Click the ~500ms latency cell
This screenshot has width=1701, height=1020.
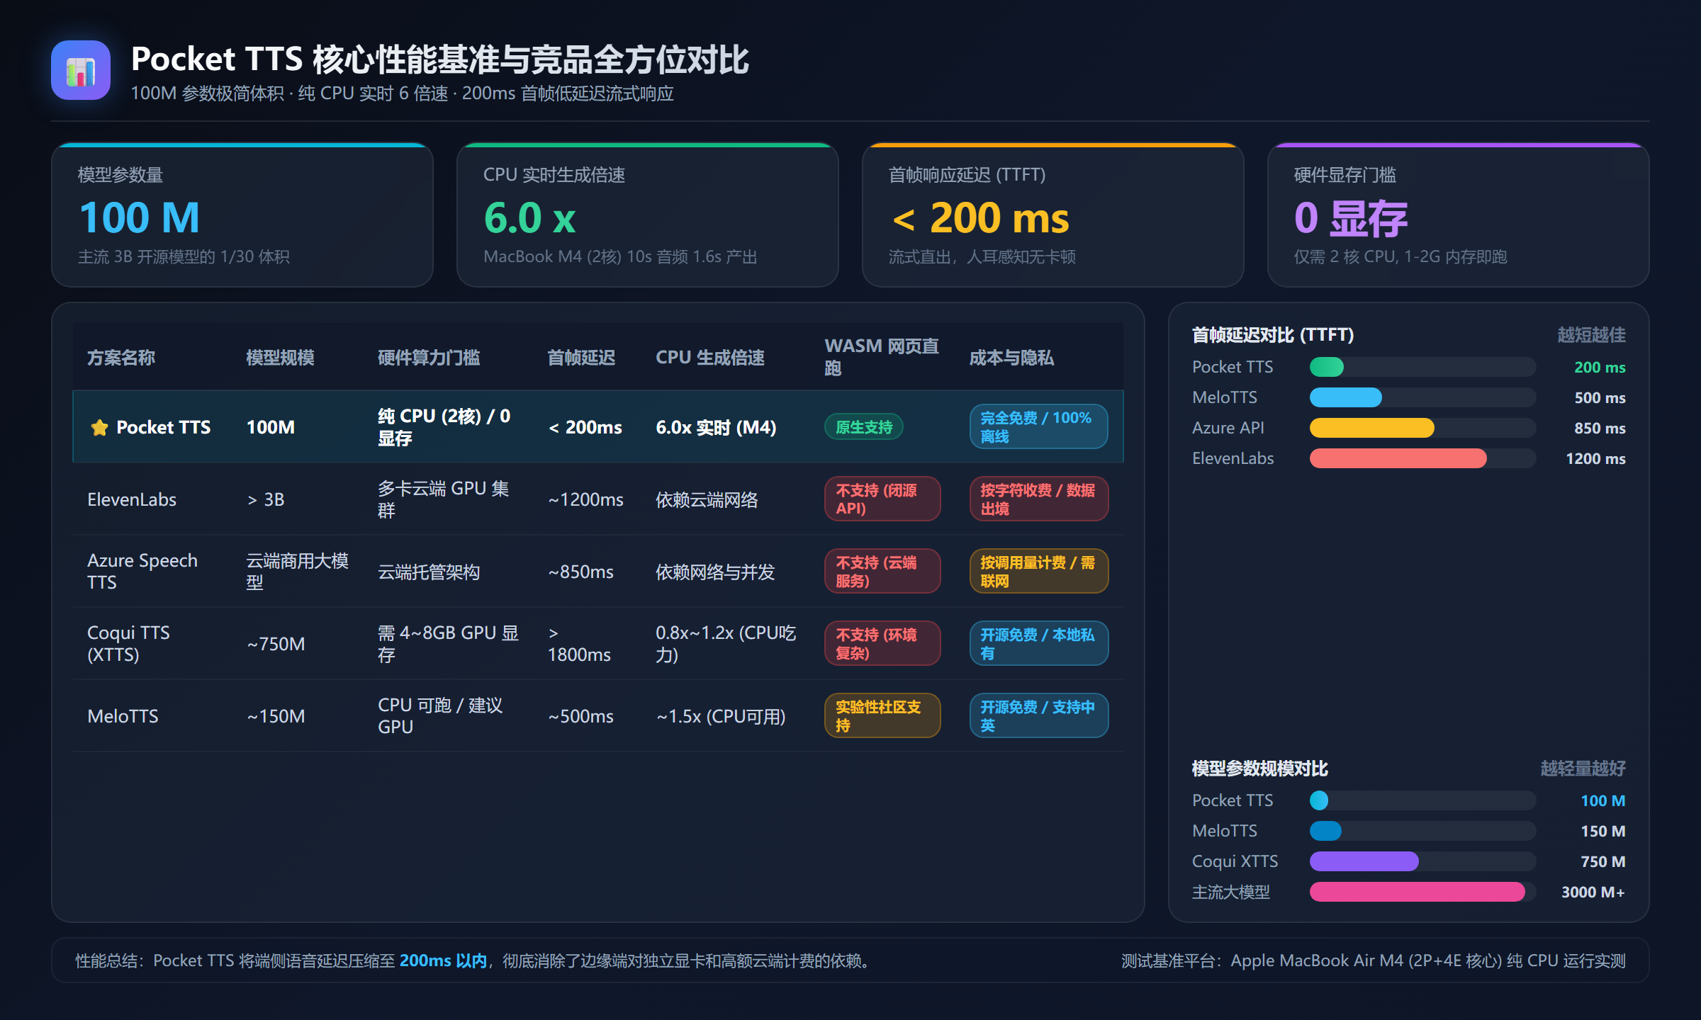tap(580, 716)
